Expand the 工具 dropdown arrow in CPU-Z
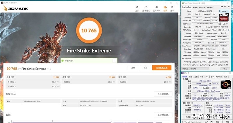The height and width of the screenshot is (123, 233). (211, 122)
